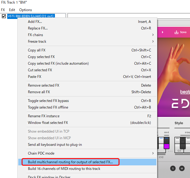Choose Replace FX... menu entry

[x=87, y=28]
